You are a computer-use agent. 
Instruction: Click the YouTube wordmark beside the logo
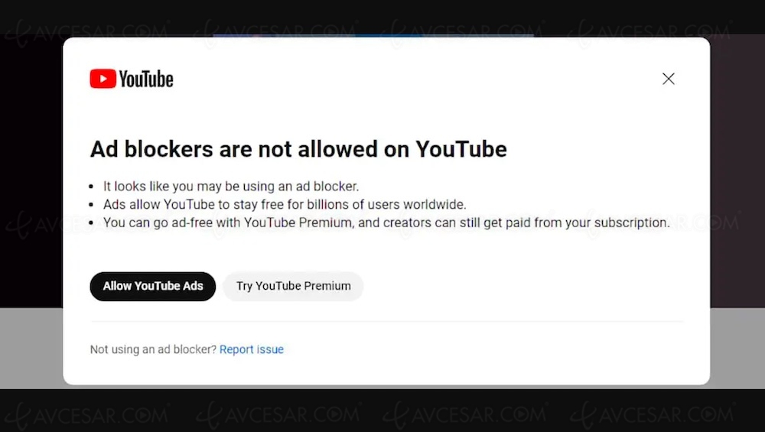pos(146,79)
